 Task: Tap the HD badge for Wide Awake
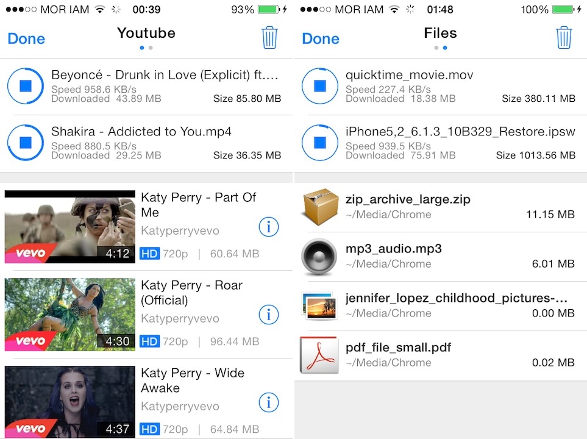pyautogui.click(x=149, y=429)
